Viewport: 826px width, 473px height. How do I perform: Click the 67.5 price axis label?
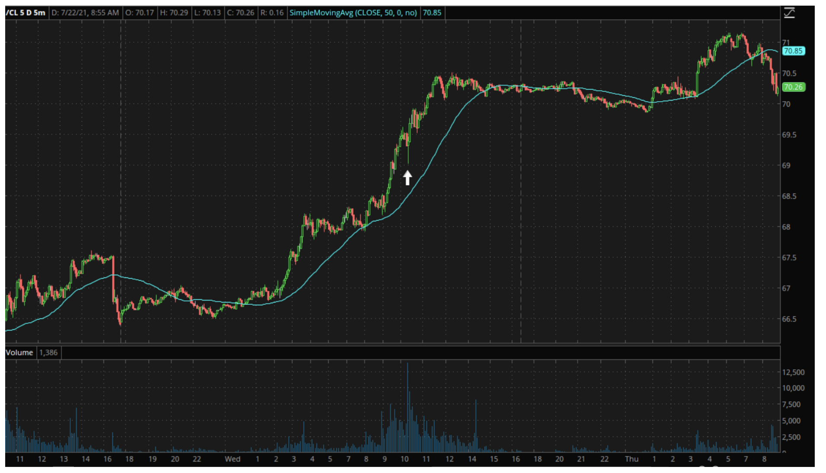(x=789, y=257)
